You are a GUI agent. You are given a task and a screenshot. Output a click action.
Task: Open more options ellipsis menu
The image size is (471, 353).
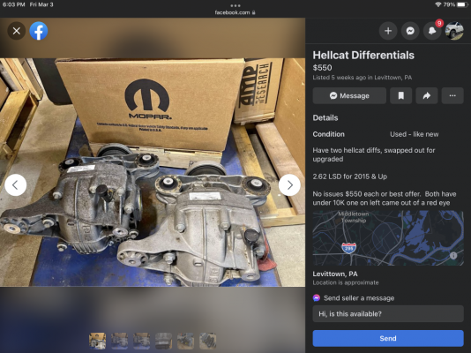452,96
